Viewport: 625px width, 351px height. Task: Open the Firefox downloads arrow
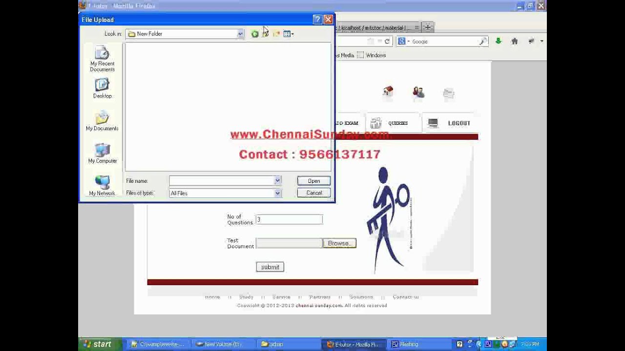point(499,41)
